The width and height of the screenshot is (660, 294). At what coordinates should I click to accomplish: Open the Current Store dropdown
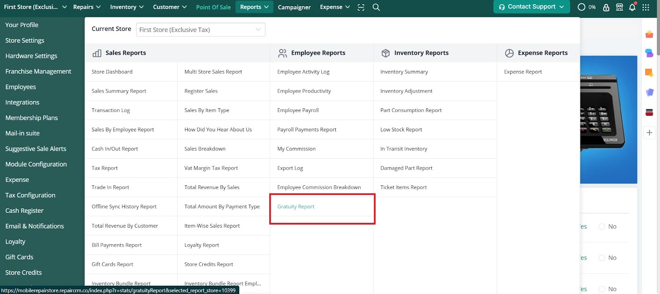[x=200, y=30]
